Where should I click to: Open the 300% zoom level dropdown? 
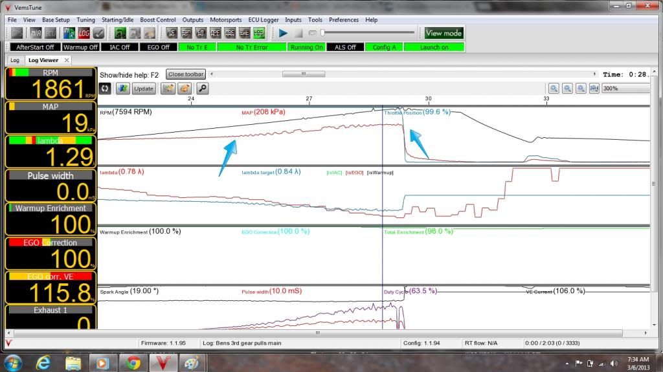[x=625, y=89]
